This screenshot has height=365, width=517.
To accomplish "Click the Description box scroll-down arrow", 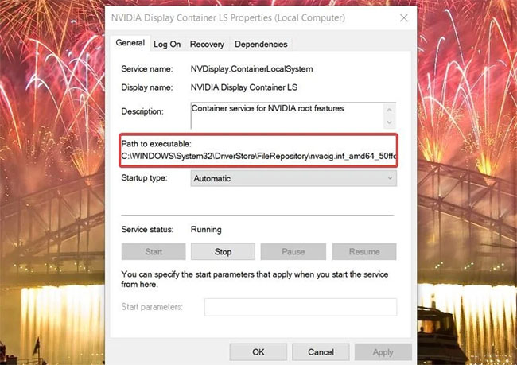I will click(x=390, y=122).
